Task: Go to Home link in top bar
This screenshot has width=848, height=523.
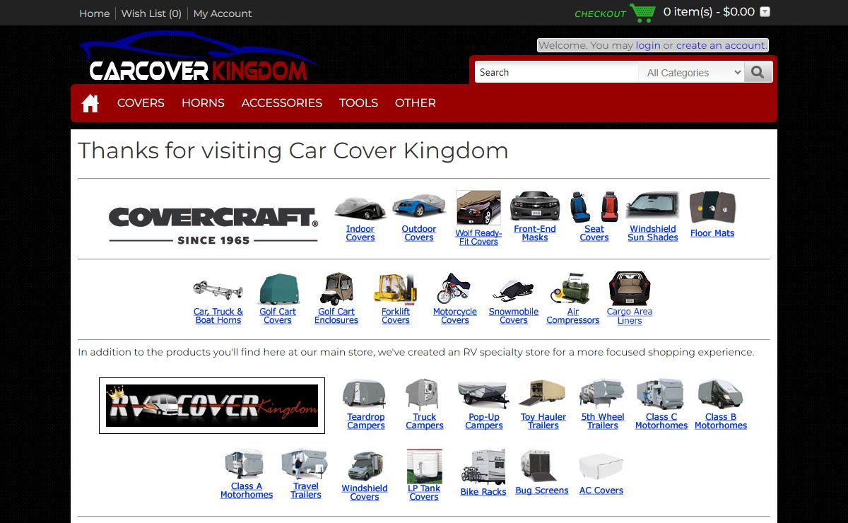Action: (x=95, y=13)
